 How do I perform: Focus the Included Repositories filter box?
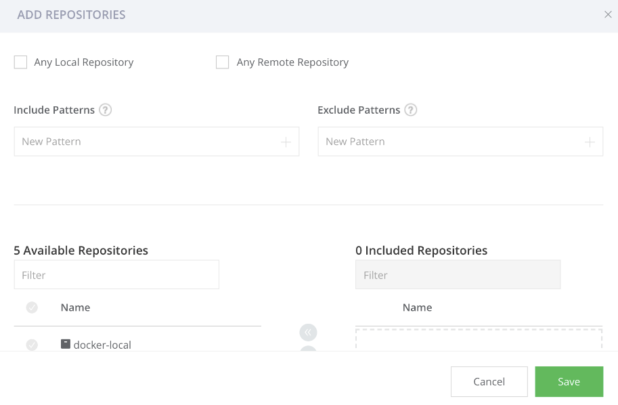pyautogui.click(x=458, y=275)
